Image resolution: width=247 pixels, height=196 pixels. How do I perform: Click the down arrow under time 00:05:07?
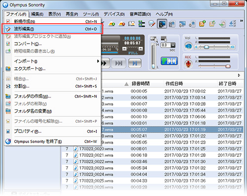(x=124, y=49)
